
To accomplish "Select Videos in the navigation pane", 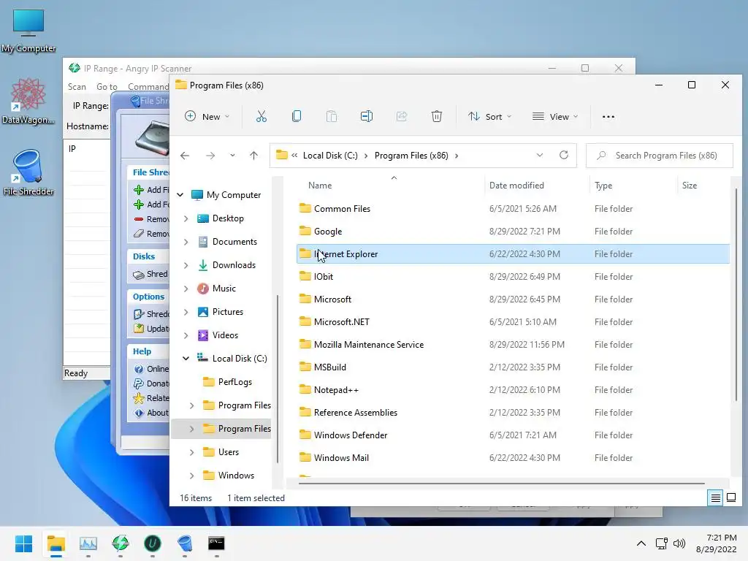I will coord(225,335).
